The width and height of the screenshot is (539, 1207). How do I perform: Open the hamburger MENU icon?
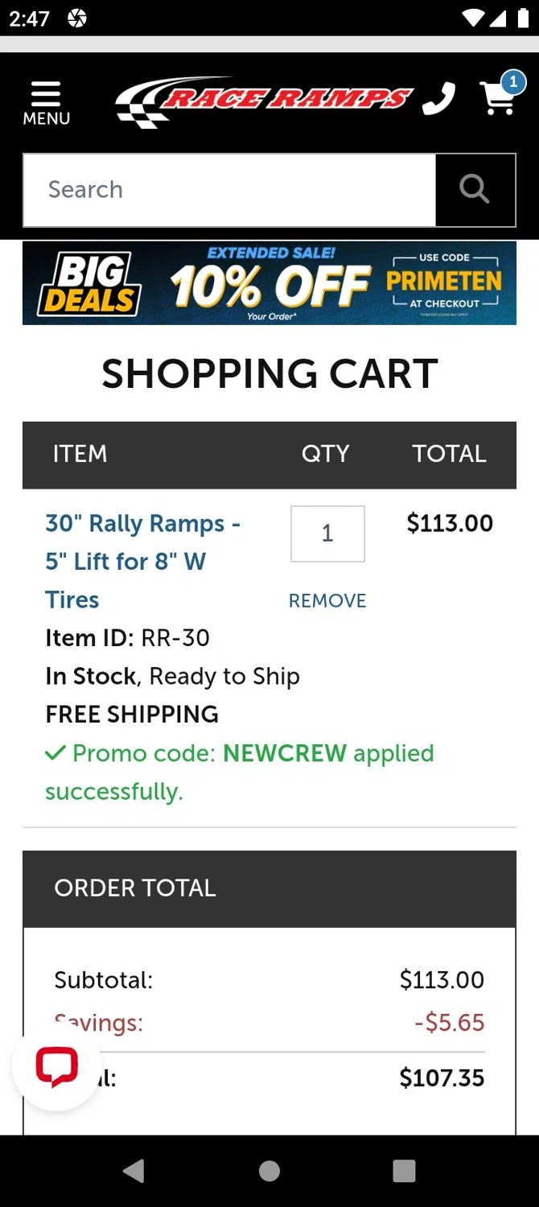tap(46, 103)
